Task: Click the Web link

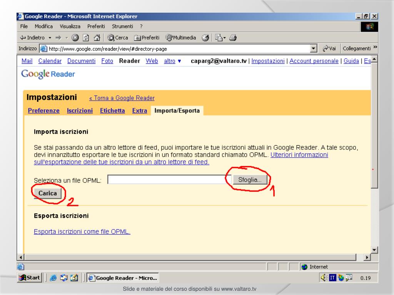Action: click(x=152, y=61)
